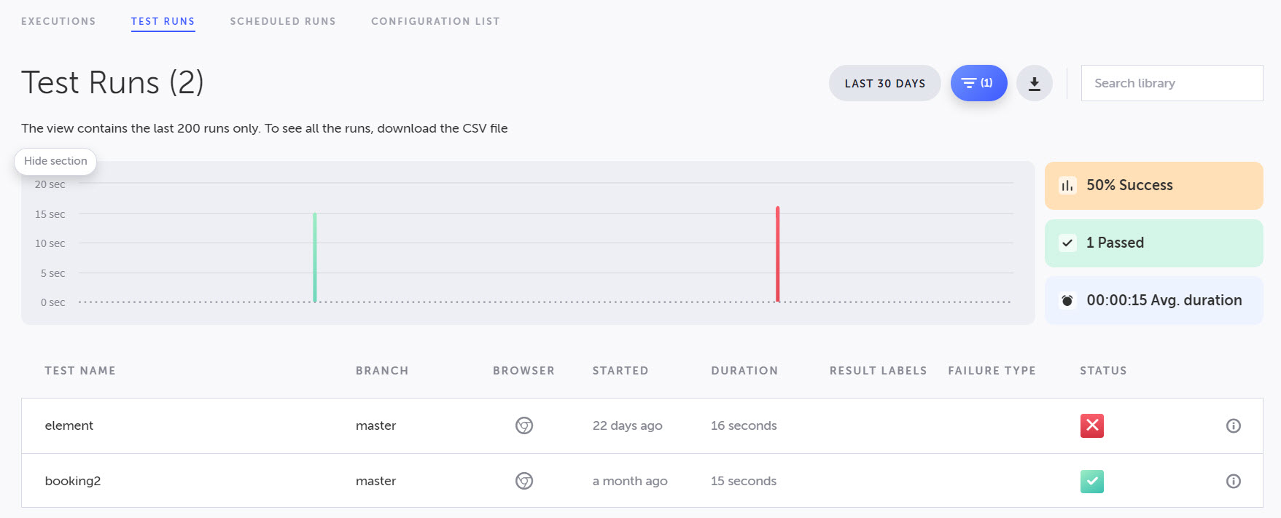Screen dimensions: 1281x518
Task: Click the Chrome browser icon in booking2 row
Action: coord(523,481)
